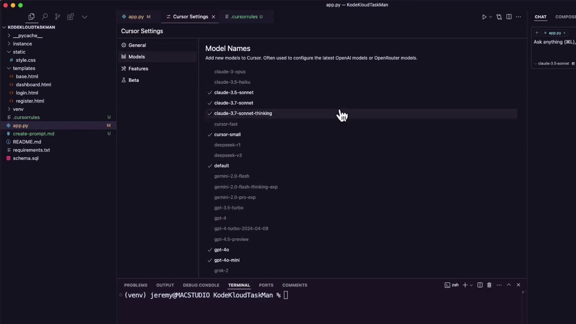Click the split terminal icon
This screenshot has height=324, width=576.
[x=480, y=285]
